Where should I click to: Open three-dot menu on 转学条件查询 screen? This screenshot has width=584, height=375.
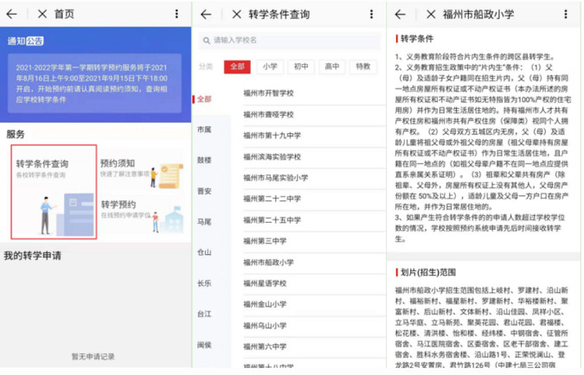pyautogui.click(x=371, y=14)
